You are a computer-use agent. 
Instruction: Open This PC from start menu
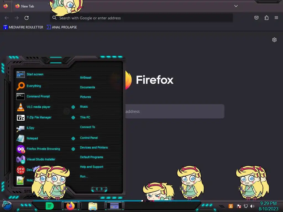coord(85,117)
